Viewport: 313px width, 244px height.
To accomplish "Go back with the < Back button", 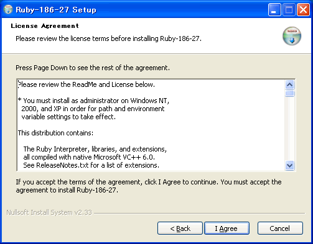I will coord(180,228).
